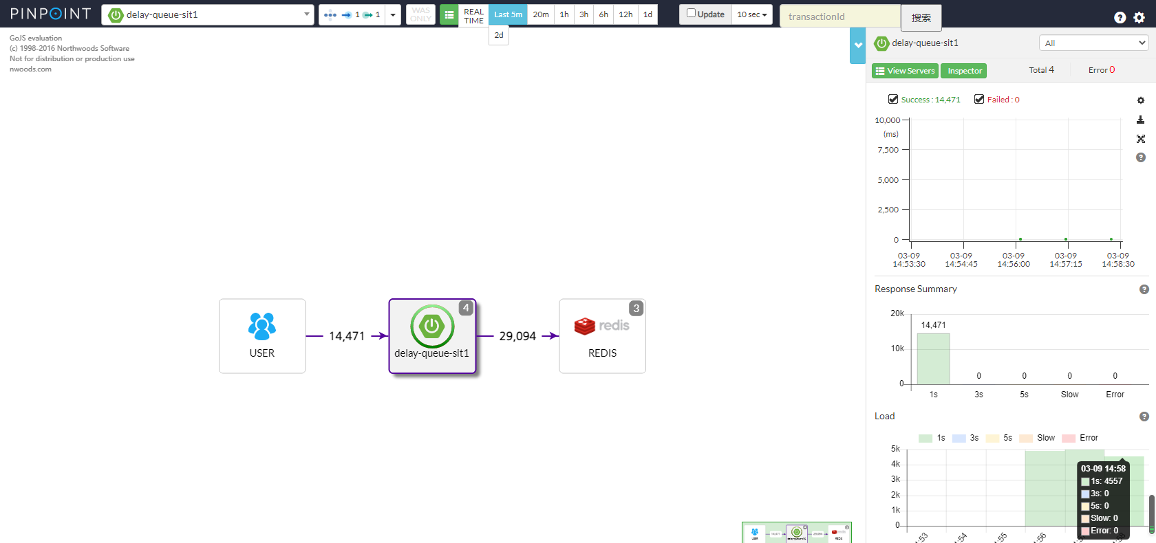Open the All agent filter dropdown

[x=1094, y=43]
